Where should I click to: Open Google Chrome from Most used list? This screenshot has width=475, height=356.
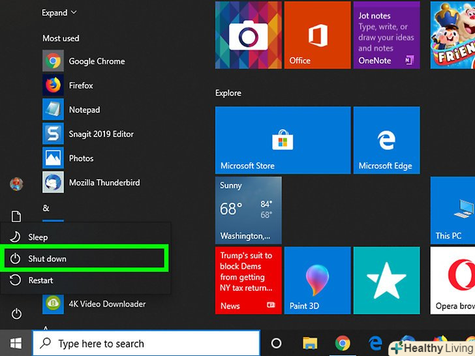click(x=96, y=61)
